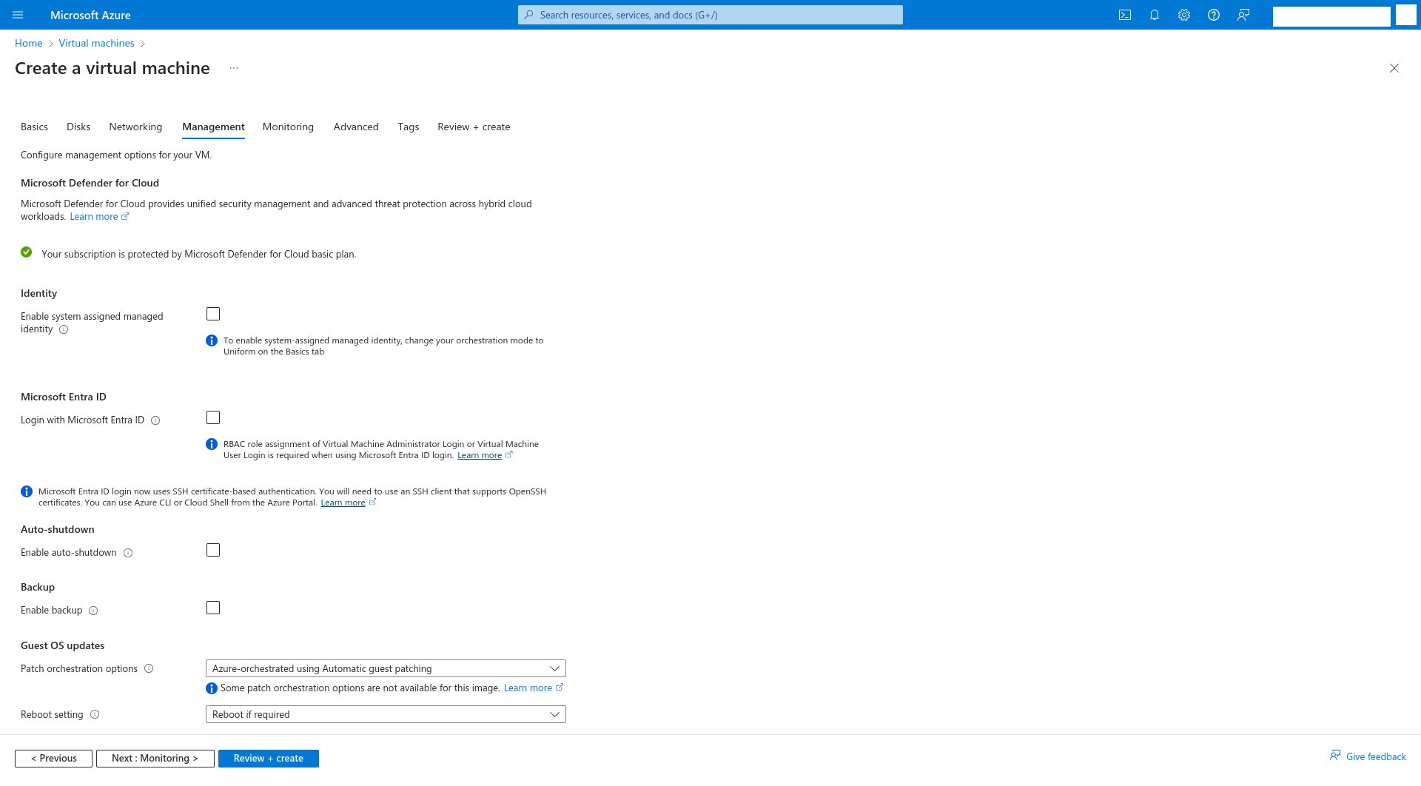Go to Virtual machines breadcrumb
This screenshot has width=1421, height=786.
click(97, 44)
